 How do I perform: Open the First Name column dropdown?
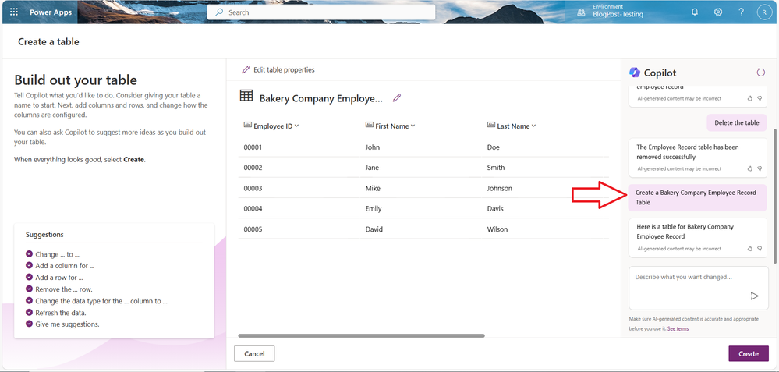413,126
